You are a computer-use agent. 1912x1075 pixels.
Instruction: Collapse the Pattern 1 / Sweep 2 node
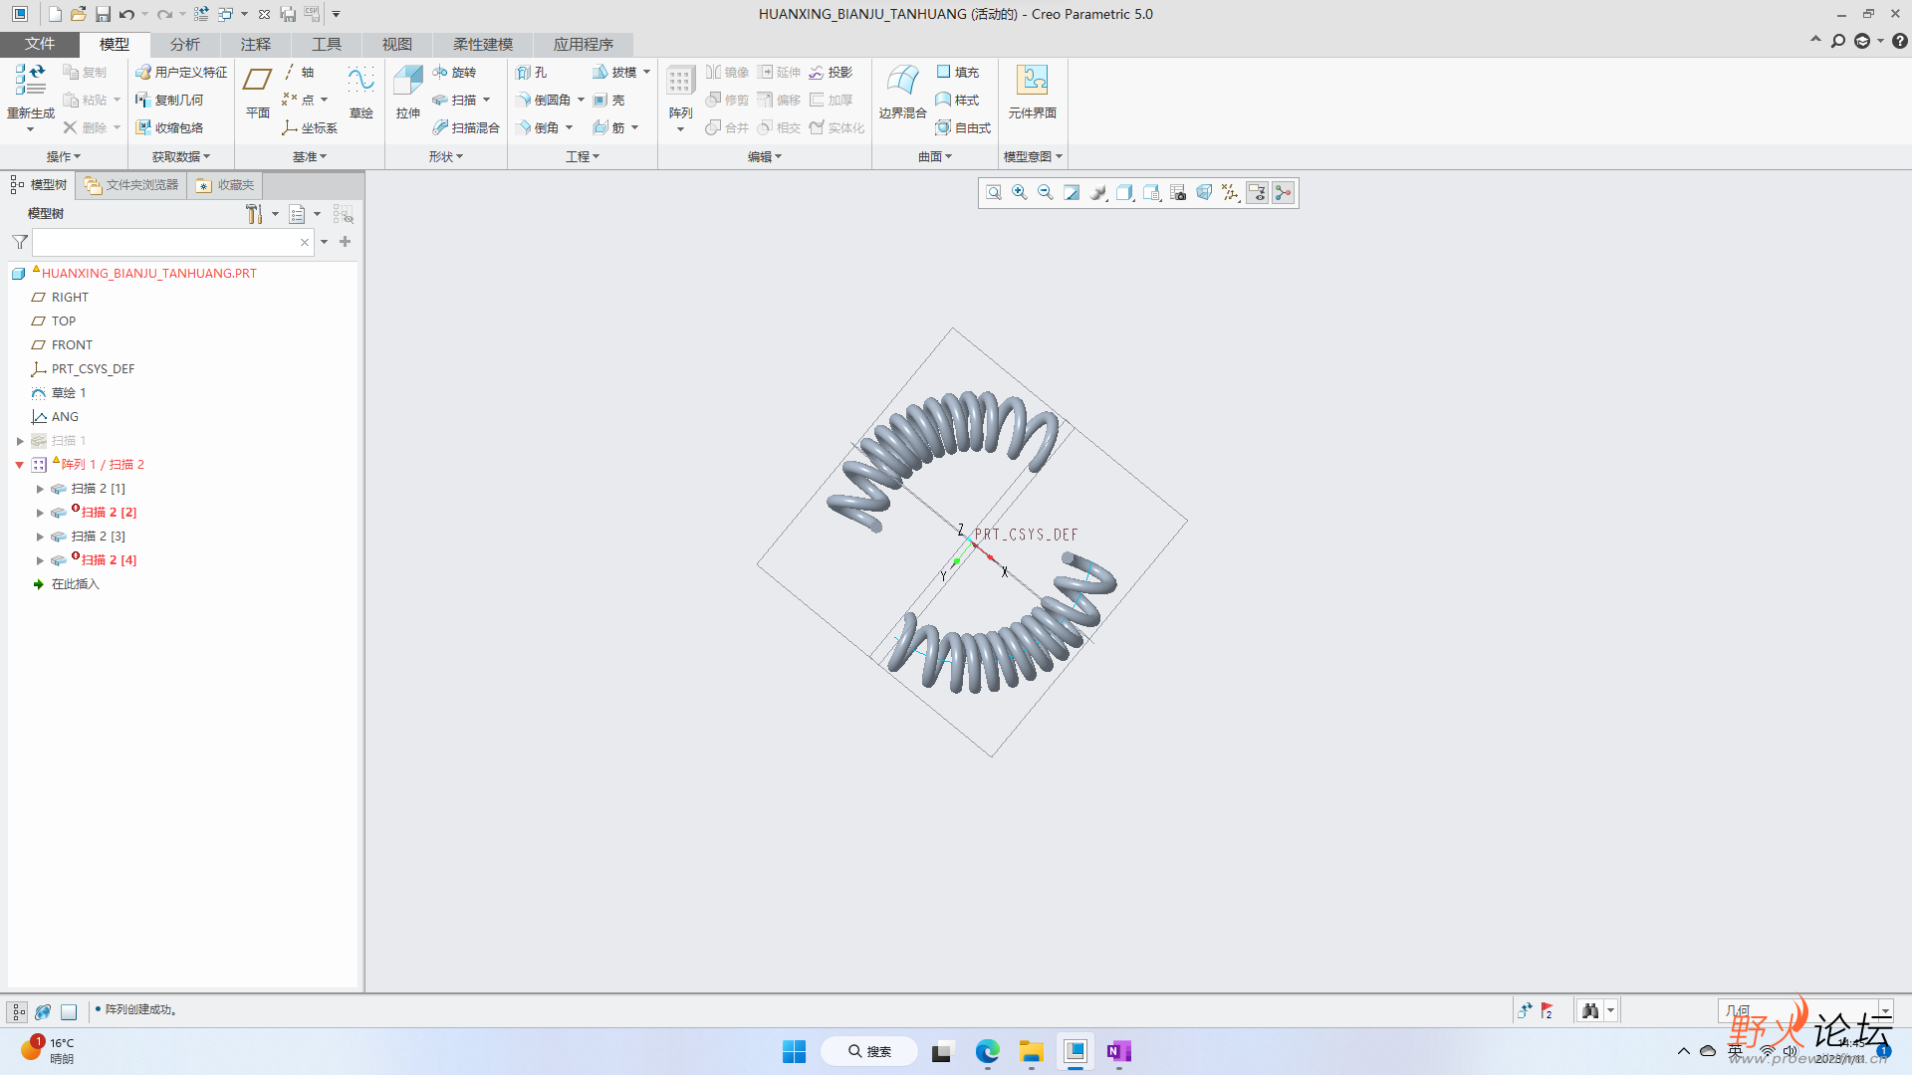coord(20,465)
